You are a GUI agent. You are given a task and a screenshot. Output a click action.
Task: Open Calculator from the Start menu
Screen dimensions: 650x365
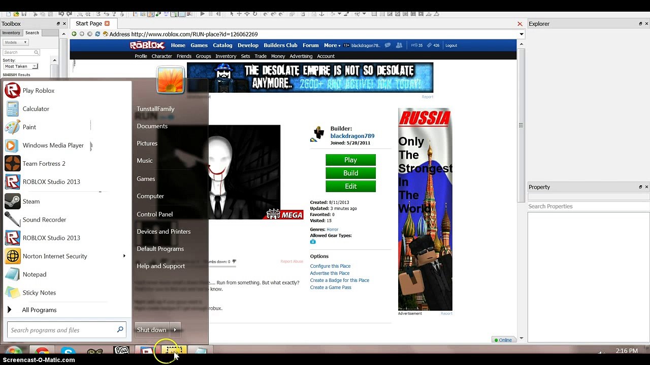click(13, 109)
